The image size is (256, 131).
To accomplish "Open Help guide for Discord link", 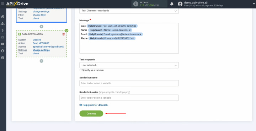I will pos(94,105).
